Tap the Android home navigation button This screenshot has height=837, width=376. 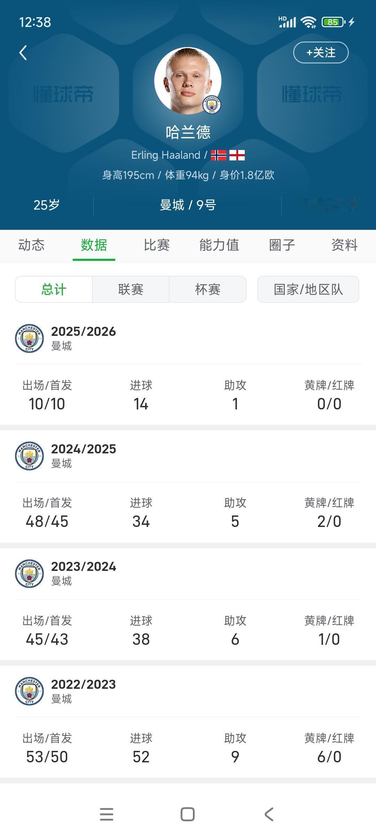coord(188,815)
